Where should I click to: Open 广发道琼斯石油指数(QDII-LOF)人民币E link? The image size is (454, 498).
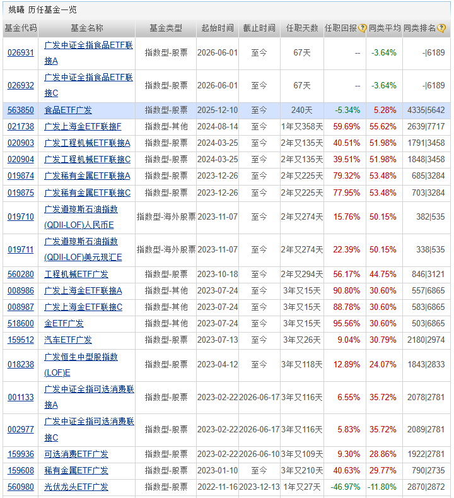pyautogui.click(x=81, y=217)
